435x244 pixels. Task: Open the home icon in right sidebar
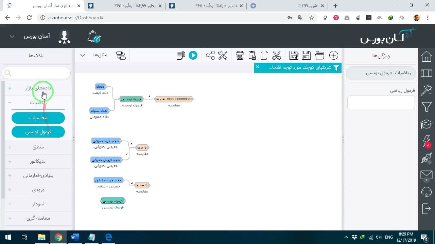pos(427,56)
